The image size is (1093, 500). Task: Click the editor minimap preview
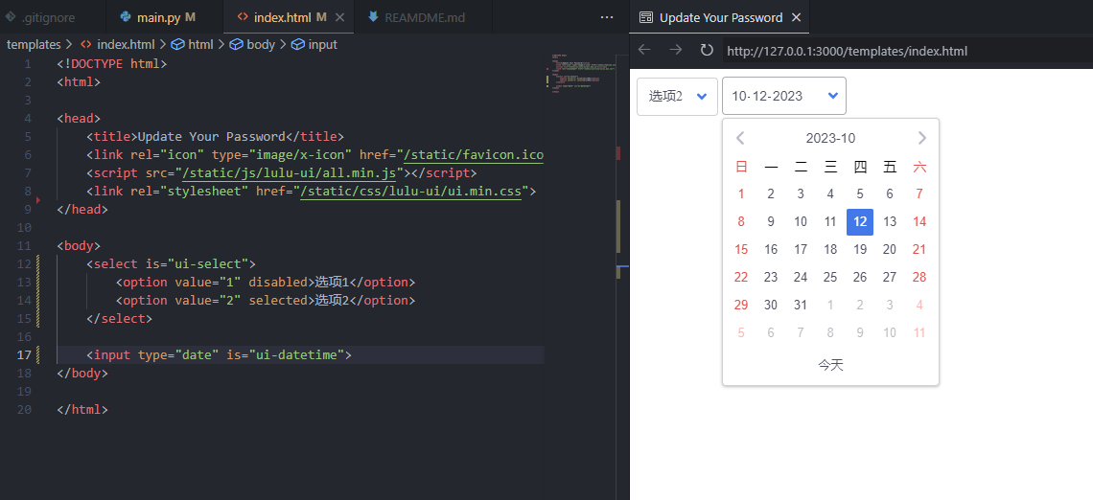click(581, 73)
